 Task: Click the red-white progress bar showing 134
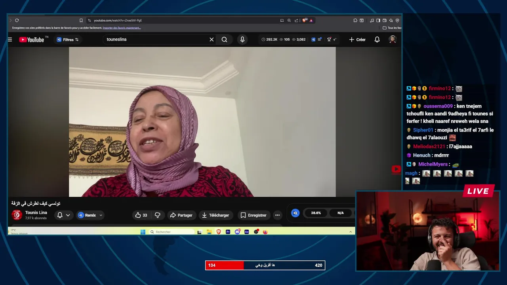click(265, 265)
